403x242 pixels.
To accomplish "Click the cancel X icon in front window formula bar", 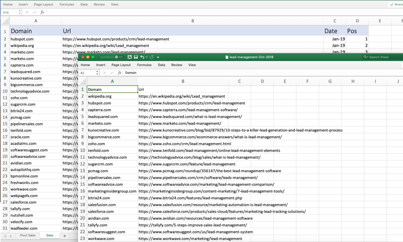I will click(x=104, y=73).
